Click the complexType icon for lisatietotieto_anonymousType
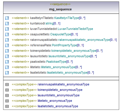This screenshot has height=111, width=122. pos(7,106)
